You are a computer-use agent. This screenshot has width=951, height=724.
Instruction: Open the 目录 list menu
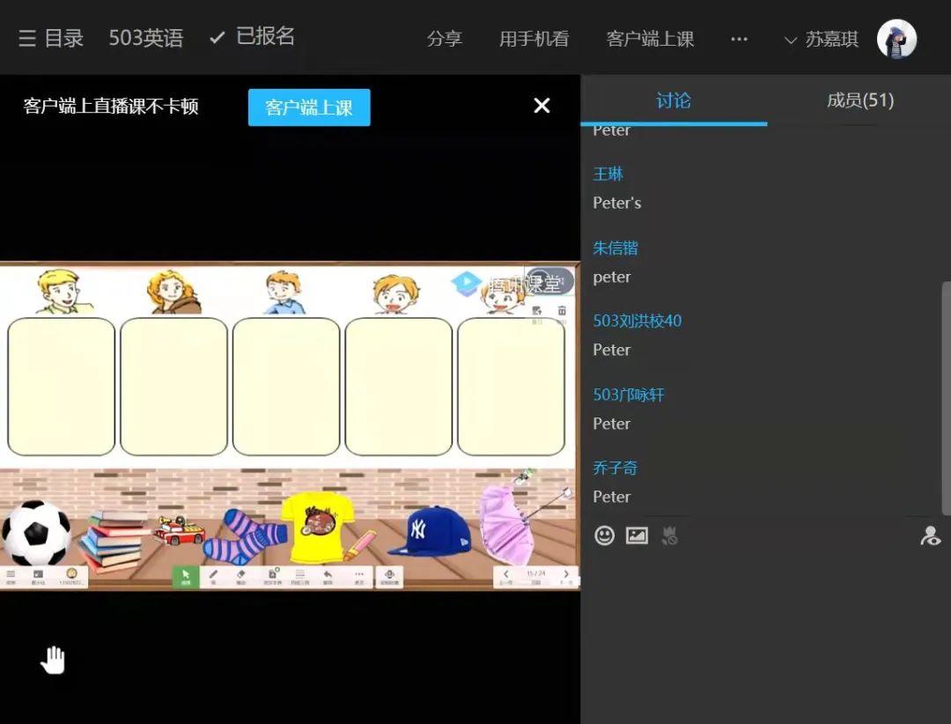coord(51,38)
